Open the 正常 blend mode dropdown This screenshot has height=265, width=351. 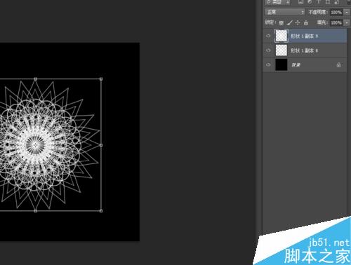[x=285, y=12]
